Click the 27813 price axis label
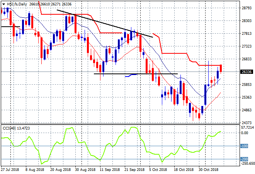Viewport: 255px width, 174px height. [x=247, y=34]
